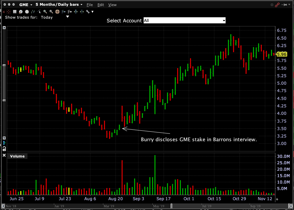Click the bars-with-left-arrow toolbar icon
Screen dimensions: 294x210
[70, 12]
